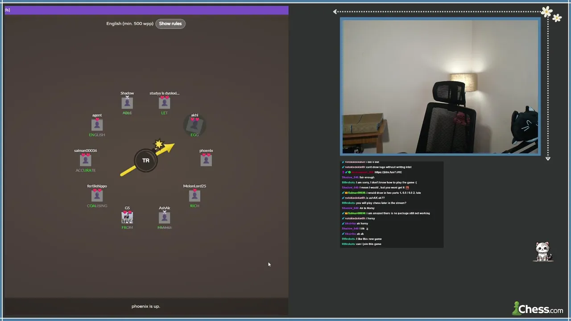This screenshot has width=571, height=321.
Task: Select salman00036's player avatar
Action: 85,160
